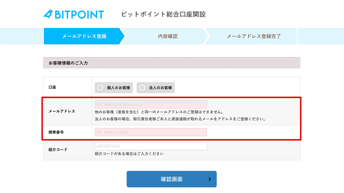The width and height of the screenshot is (344, 193).
Task: Select the 個人のお客様 radio option
Action: tap(114, 88)
